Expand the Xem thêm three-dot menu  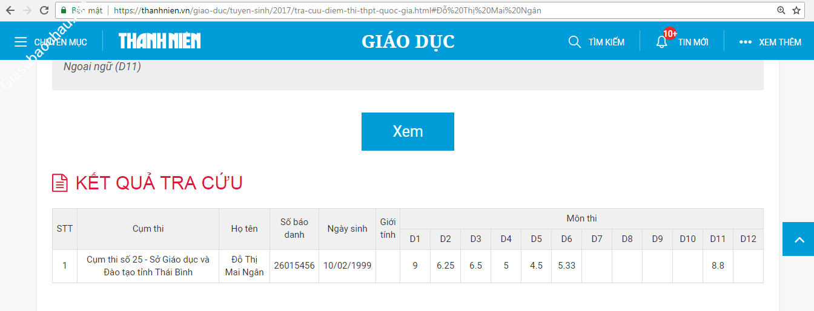745,42
